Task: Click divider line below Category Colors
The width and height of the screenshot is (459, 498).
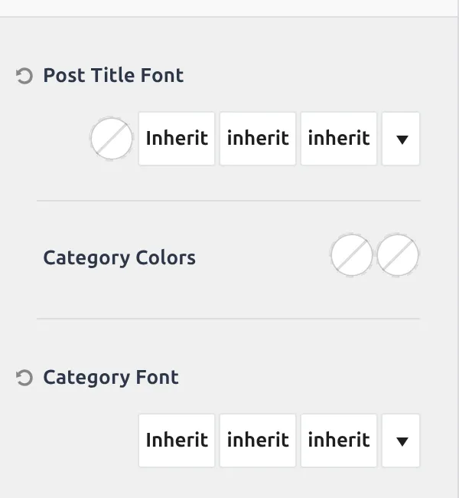Action: click(229, 318)
